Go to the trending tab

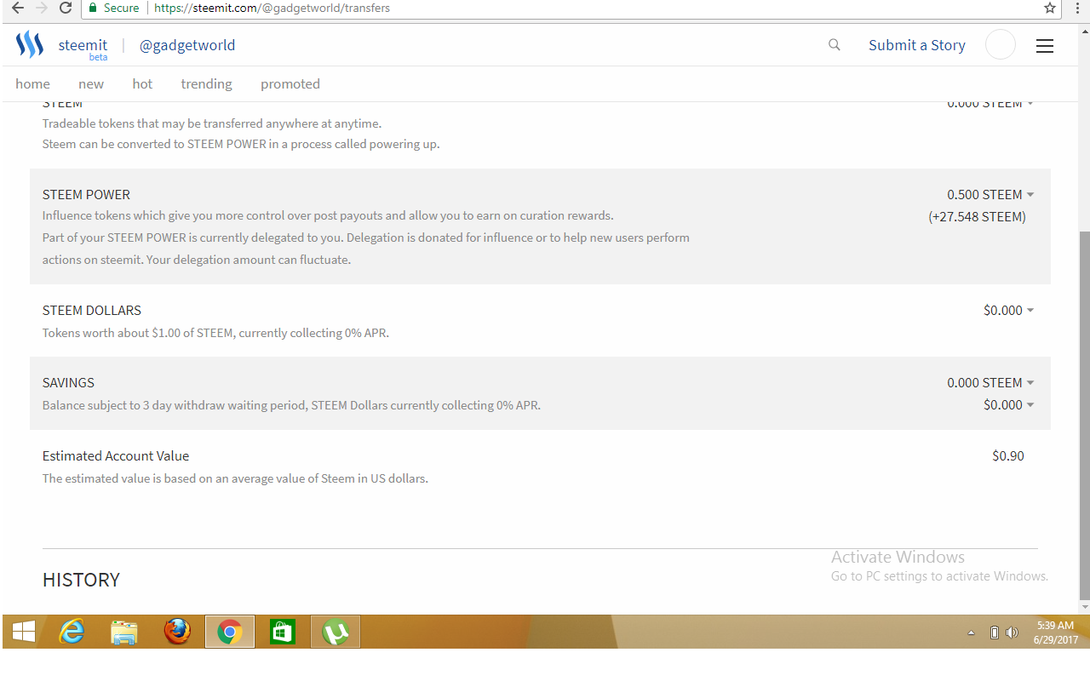point(206,83)
